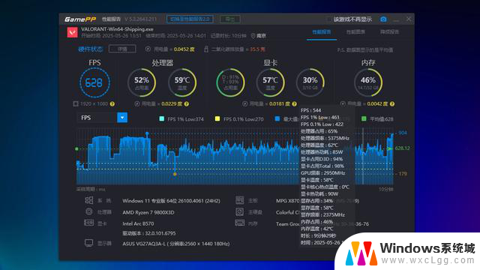This screenshot has height=270, width=480.
Task: Click the VALORANT-Win64-Shipping.exe process name
Action: click(117, 29)
